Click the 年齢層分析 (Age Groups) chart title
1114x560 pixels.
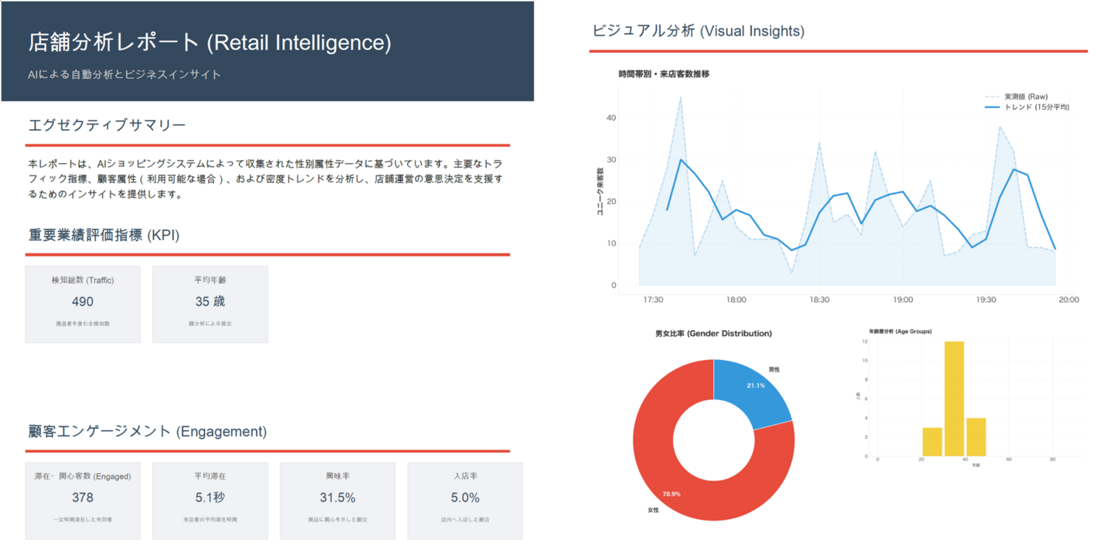point(900,331)
